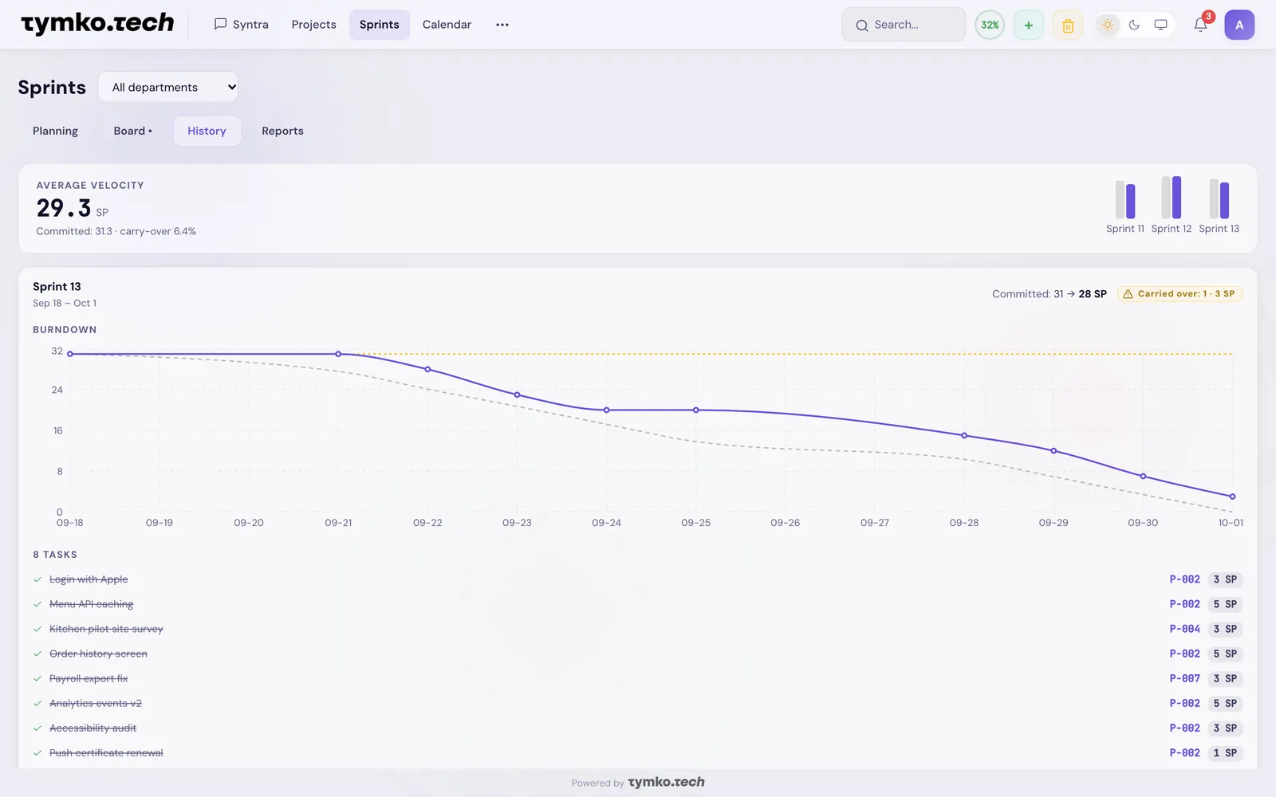Click checkmark beside Analytics events v2
Image resolution: width=1276 pixels, height=797 pixels.
pyautogui.click(x=37, y=703)
